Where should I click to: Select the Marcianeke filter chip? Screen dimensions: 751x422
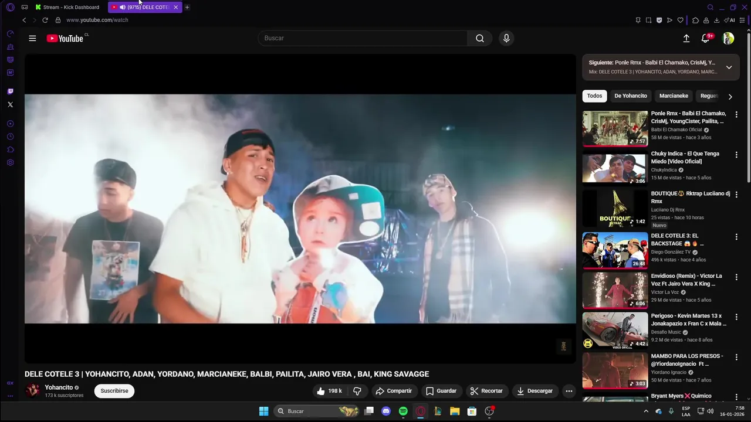pos(674,96)
